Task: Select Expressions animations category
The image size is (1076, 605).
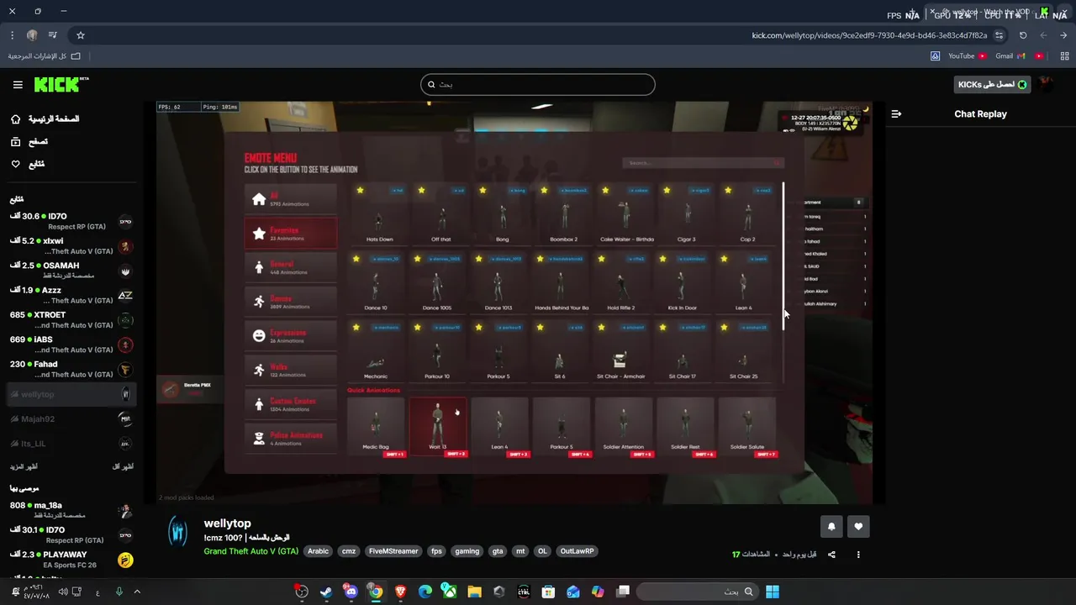Action: [291, 336]
